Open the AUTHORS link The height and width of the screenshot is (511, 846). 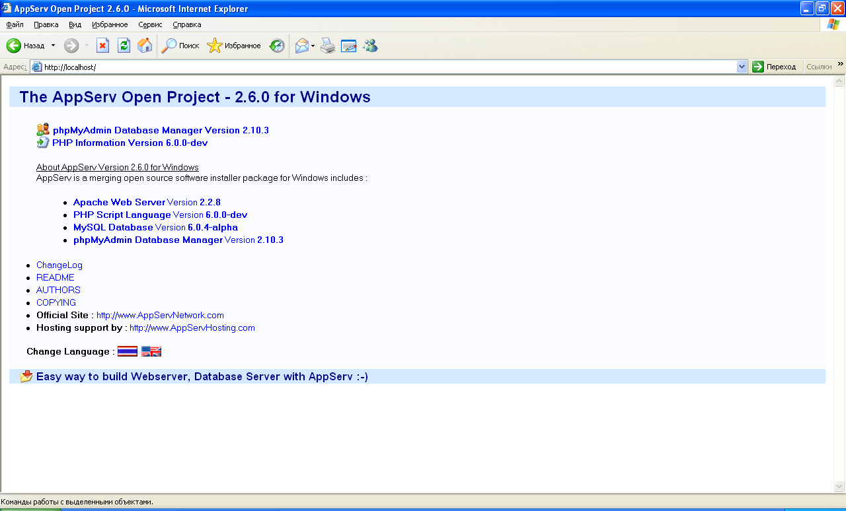pos(58,290)
